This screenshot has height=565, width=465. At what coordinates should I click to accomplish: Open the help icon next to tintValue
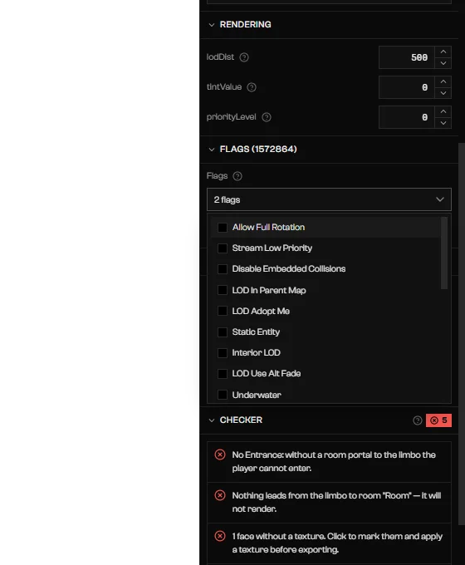[252, 87]
